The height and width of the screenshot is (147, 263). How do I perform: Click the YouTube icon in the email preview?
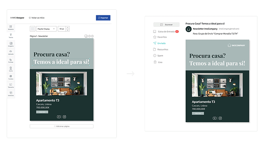tap(215, 118)
